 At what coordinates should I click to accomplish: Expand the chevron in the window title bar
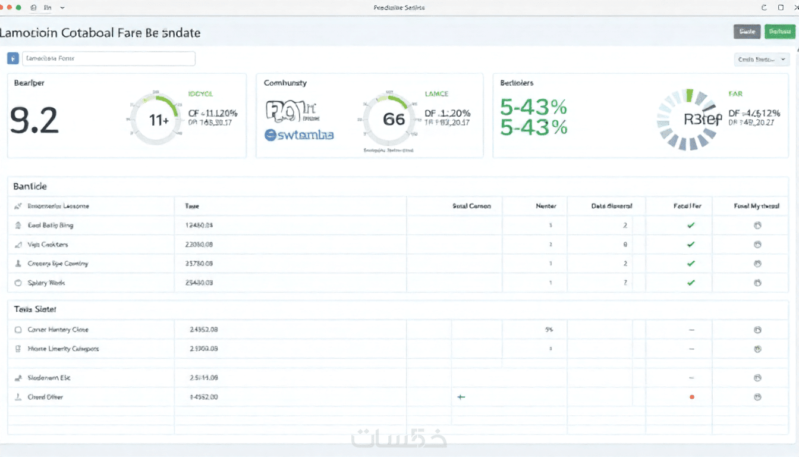pos(62,8)
